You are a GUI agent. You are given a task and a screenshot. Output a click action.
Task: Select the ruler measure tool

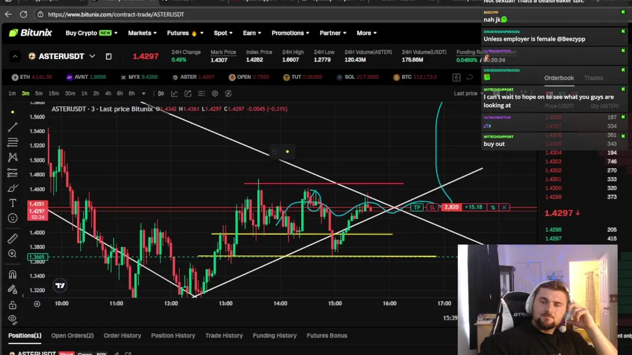pyautogui.click(x=13, y=239)
